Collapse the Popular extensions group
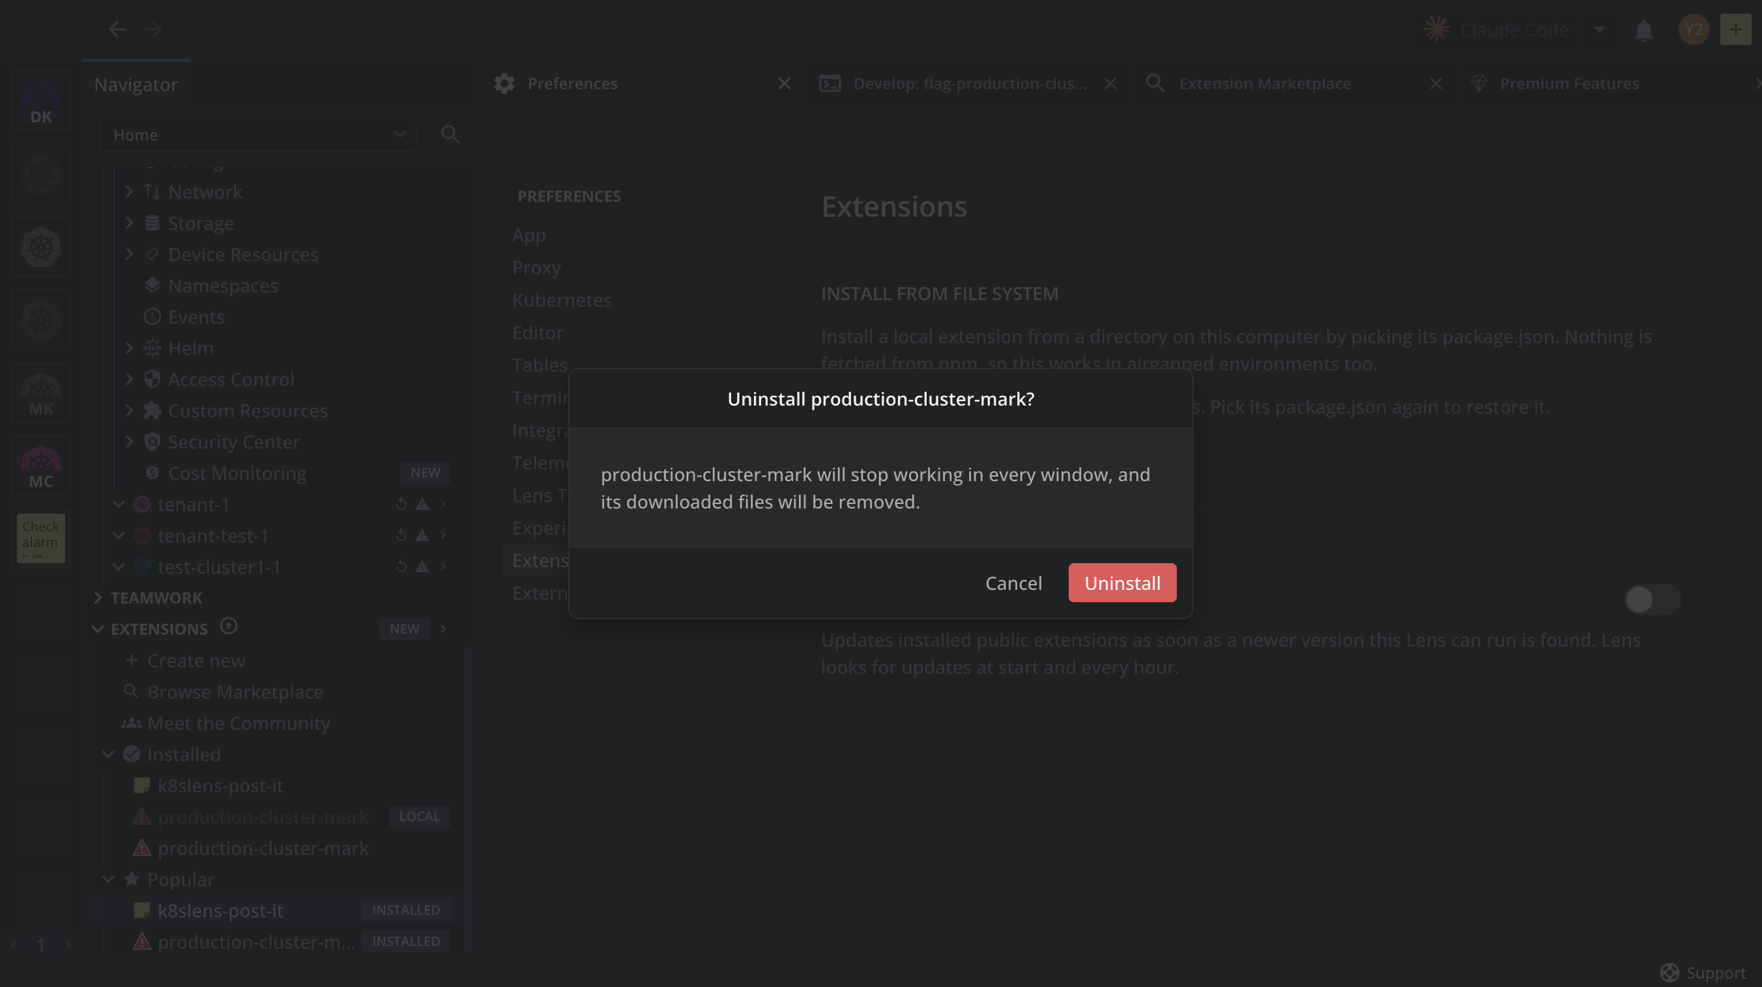The image size is (1762, 987). (108, 879)
